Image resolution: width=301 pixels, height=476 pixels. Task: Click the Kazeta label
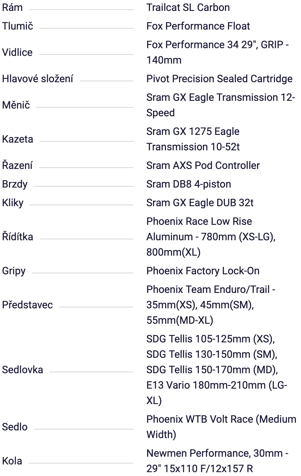[x=17, y=139]
